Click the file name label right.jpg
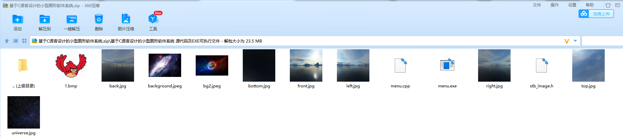Image resolution: width=623 pixels, height=138 pixels. click(x=494, y=86)
